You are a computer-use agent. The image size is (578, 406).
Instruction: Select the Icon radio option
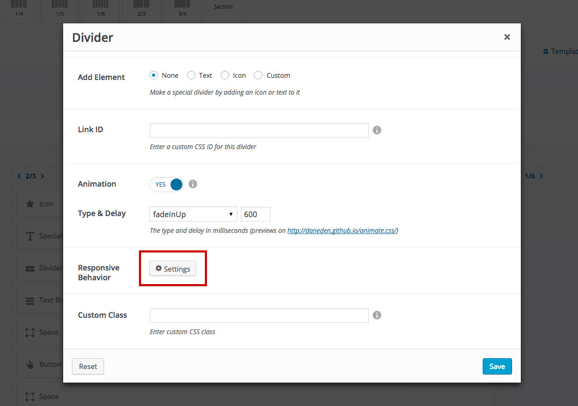[x=225, y=75]
